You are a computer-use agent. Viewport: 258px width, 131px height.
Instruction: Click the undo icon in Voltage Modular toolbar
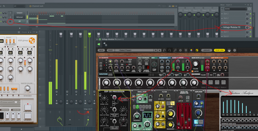tap(164, 50)
